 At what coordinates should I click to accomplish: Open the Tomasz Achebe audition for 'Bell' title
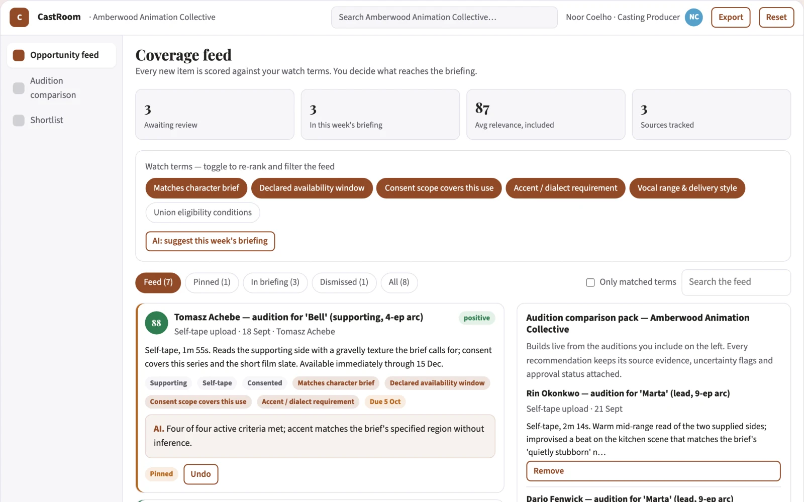coord(298,317)
